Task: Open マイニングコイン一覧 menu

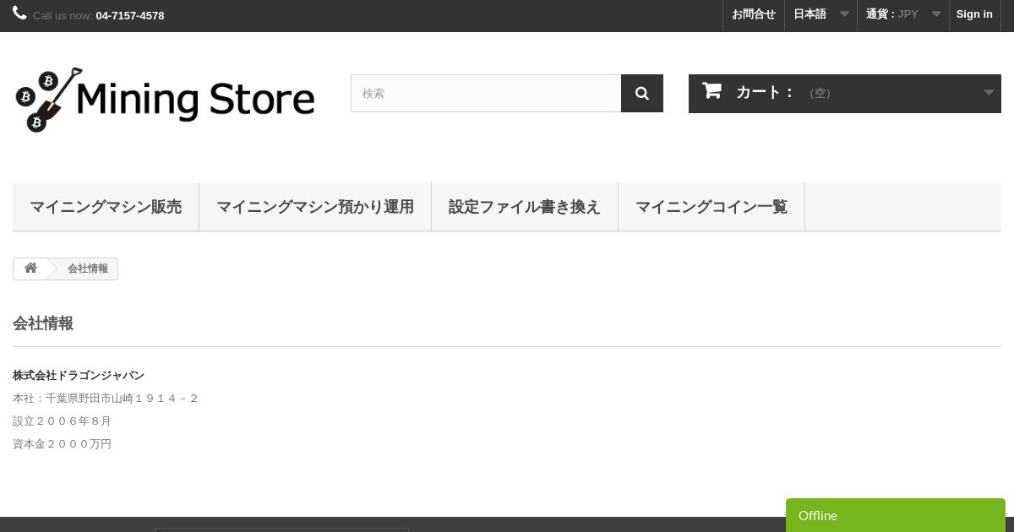Action: click(711, 207)
